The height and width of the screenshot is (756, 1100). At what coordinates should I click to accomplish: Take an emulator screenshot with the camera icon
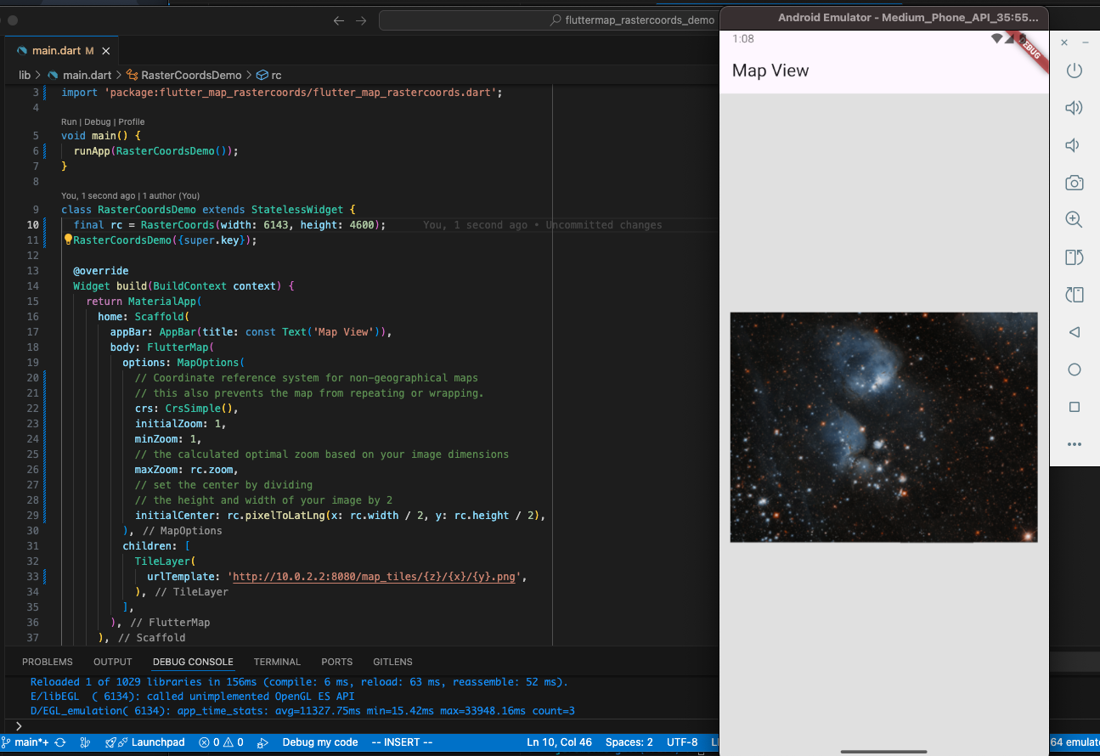1074,183
